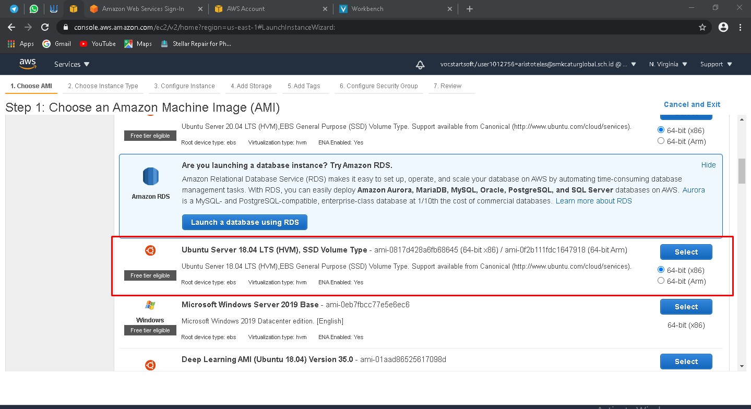Bookmark this page with the star icon
The height and width of the screenshot is (409, 751).
[x=702, y=27]
